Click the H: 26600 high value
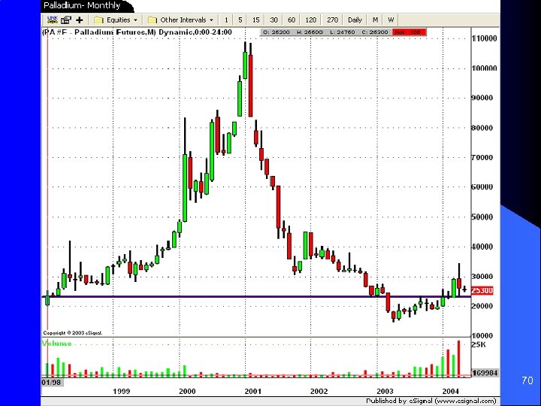Image resolution: width=541 pixels, height=406 pixels. tap(310, 32)
